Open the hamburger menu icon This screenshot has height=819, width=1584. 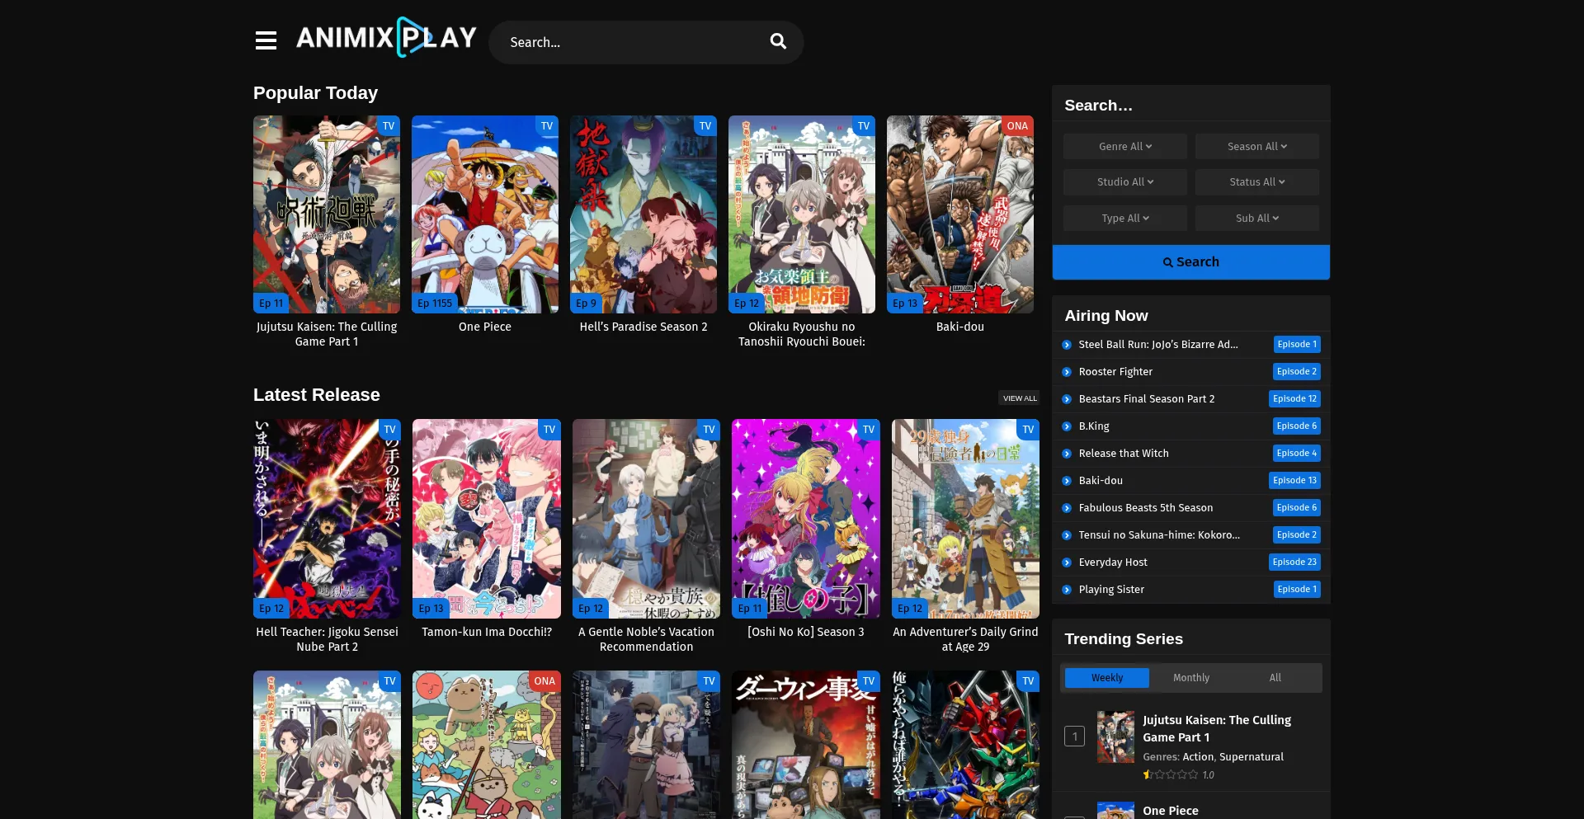266,40
